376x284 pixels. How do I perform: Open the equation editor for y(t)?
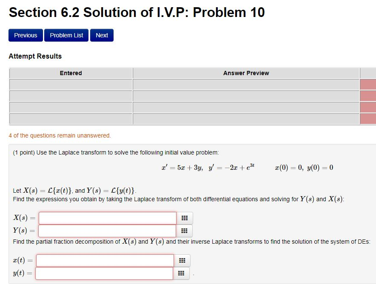(x=181, y=273)
